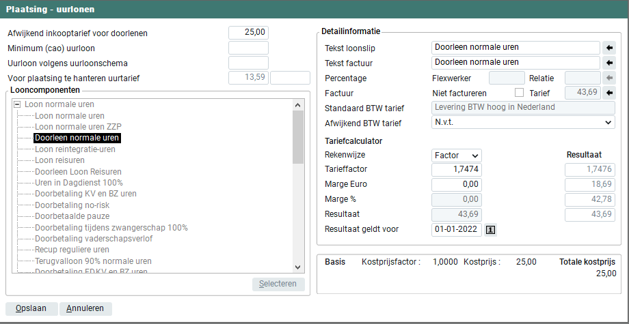Collapse the Loon normale uren tree node
Screen dimensions: 629x324
coord(17,104)
